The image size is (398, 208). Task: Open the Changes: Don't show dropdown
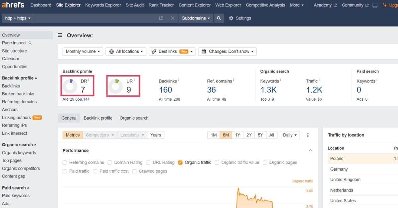coord(228,51)
